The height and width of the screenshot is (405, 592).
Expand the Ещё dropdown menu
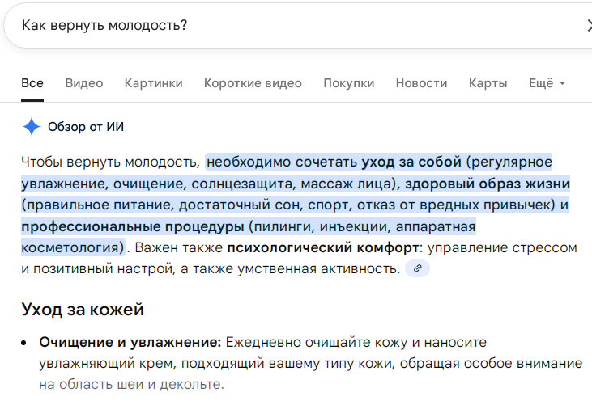pyautogui.click(x=546, y=83)
